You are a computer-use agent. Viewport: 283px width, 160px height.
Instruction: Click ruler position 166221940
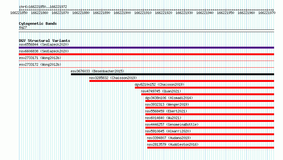(x=205, y=13)
